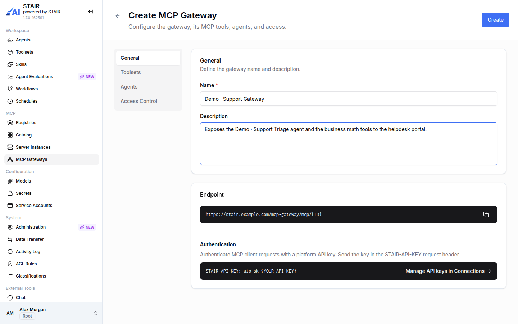518x324 pixels.
Task: Switch to the Access Control tab
Action: coord(148,101)
